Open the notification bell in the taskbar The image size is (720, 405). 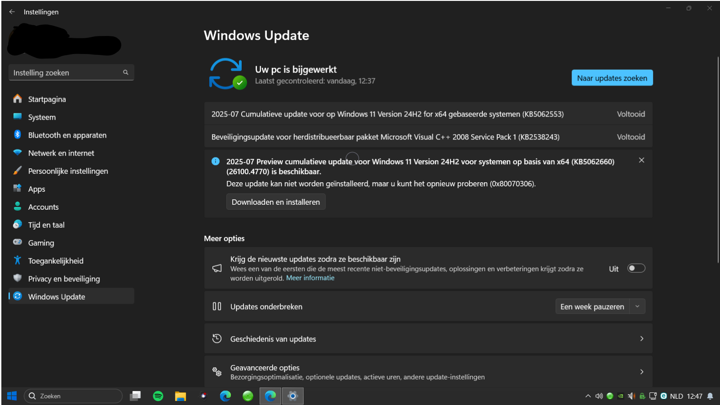coord(710,396)
